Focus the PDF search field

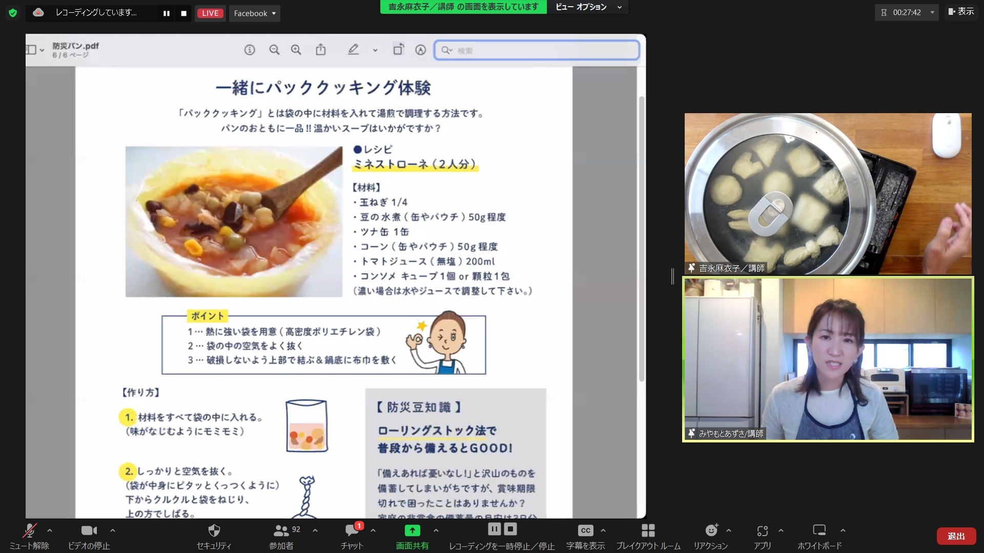[537, 50]
